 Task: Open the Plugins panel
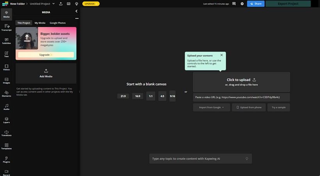[x=6, y=160]
